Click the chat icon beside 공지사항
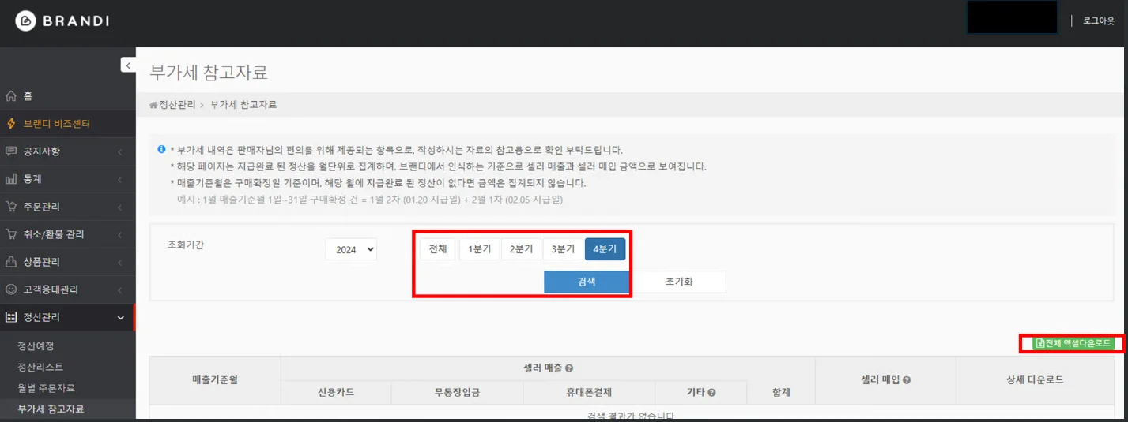The height and width of the screenshot is (422, 1128). click(11, 151)
